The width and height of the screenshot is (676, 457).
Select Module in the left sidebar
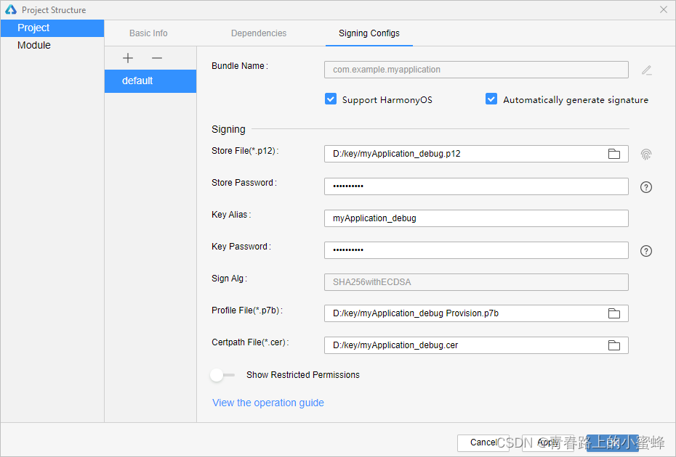(34, 45)
